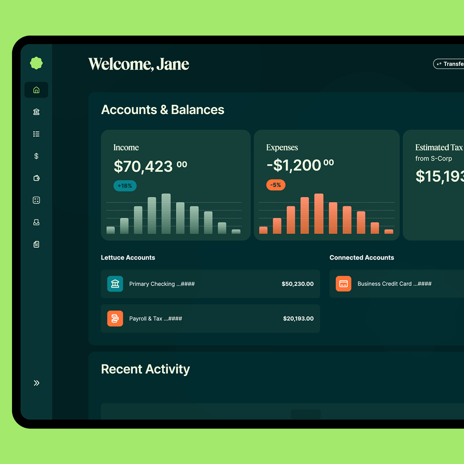
Task: Open the Payroll & Tax account name
Action: pos(155,319)
